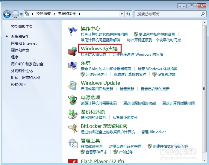Open 外观和个性化 in sidebar
Viewport: 209px width, 165px height.
click(22, 71)
